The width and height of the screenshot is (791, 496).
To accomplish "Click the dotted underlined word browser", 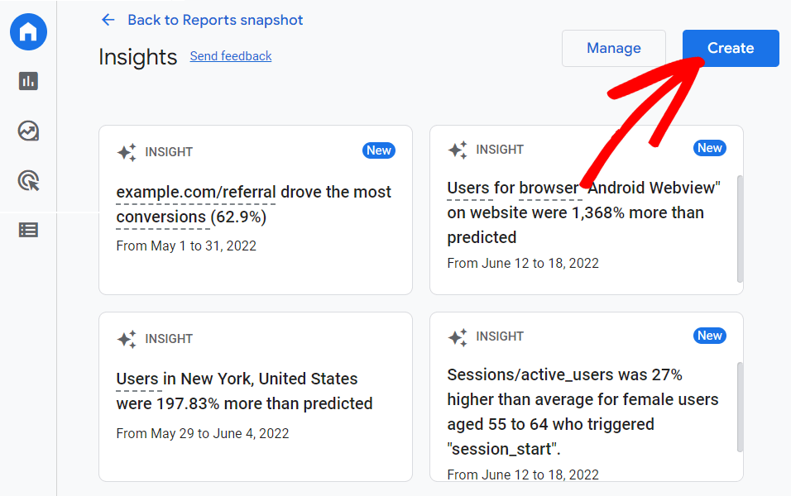I will (549, 187).
